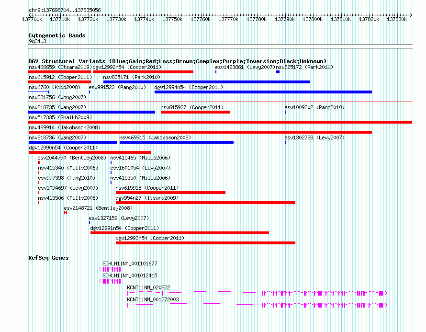Click esv997398 (Pang2010) label
The image size is (426, 332).
(x=67, y=178)
